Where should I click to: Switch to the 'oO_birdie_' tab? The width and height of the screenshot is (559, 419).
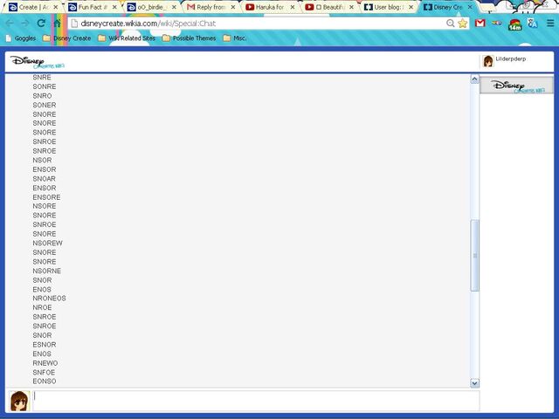[x=150, y=7]
